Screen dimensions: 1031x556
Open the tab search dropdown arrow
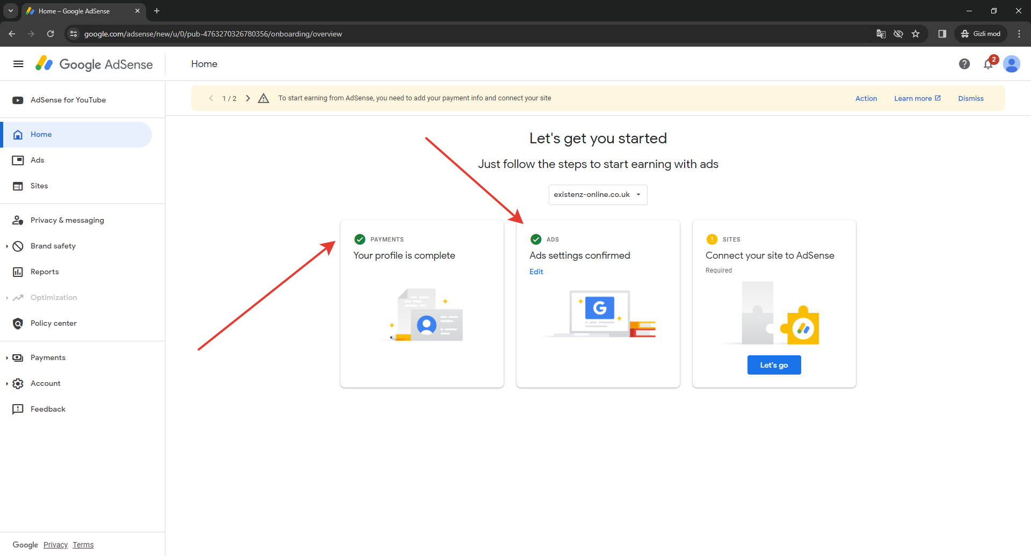pos(10,11)
